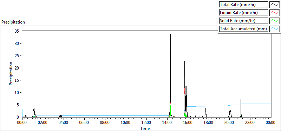Click the 10 y-axis scale value
The image size is (281, 131).
(x=17, y=93)
